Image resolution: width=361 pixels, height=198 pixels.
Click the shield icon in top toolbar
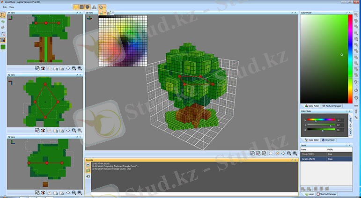click(x=88, y=7)
